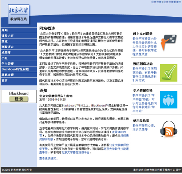Open 学生管理 from the sidebar
The width and height of the screenshot is (182, 174).
pyautogui.click(x=19, y=64)
